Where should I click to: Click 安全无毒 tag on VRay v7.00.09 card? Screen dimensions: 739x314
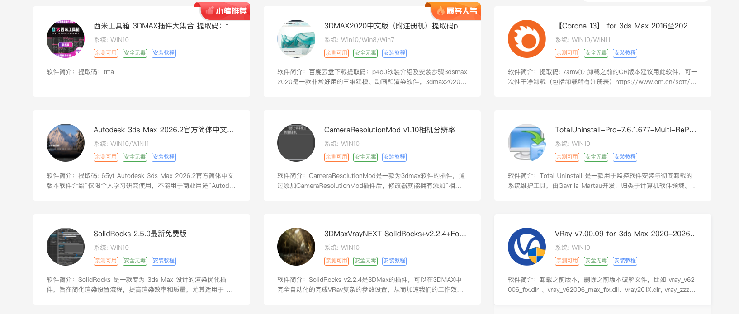(596, 261)
